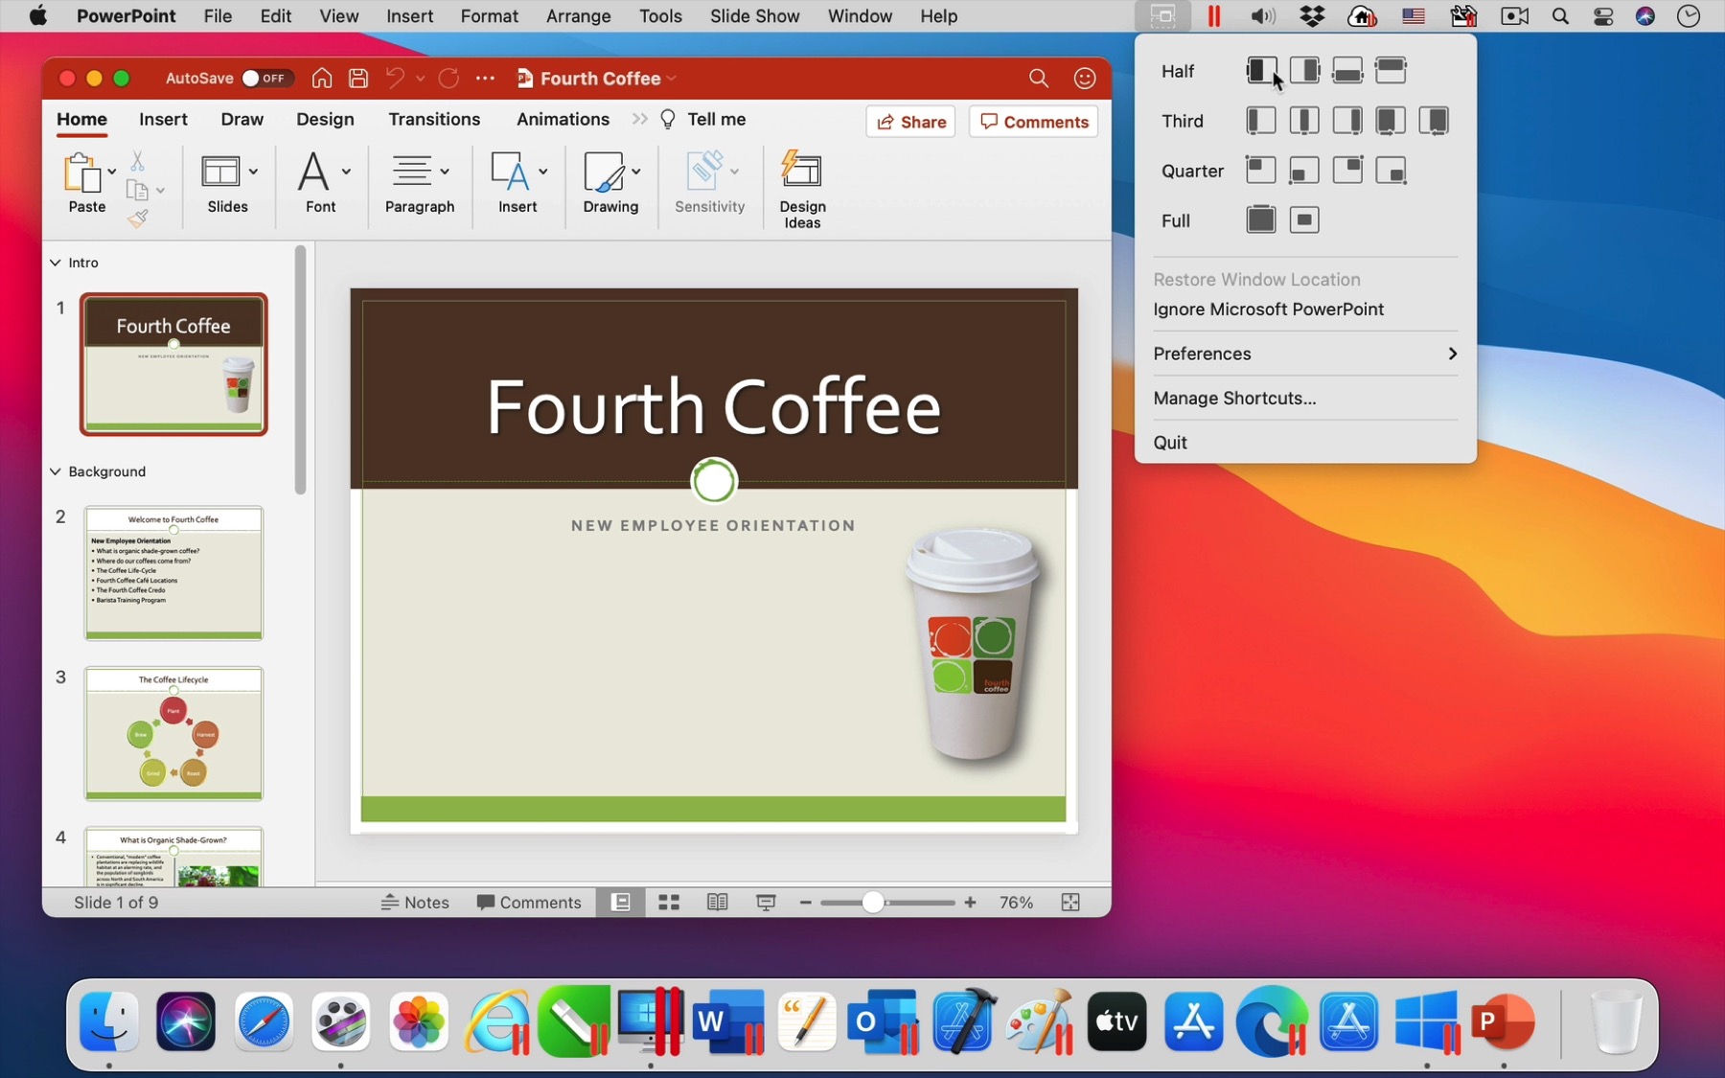Collapse the Background section in slide panel
The height and width of the screenshot is (1078, 1725).
[56, 471]
